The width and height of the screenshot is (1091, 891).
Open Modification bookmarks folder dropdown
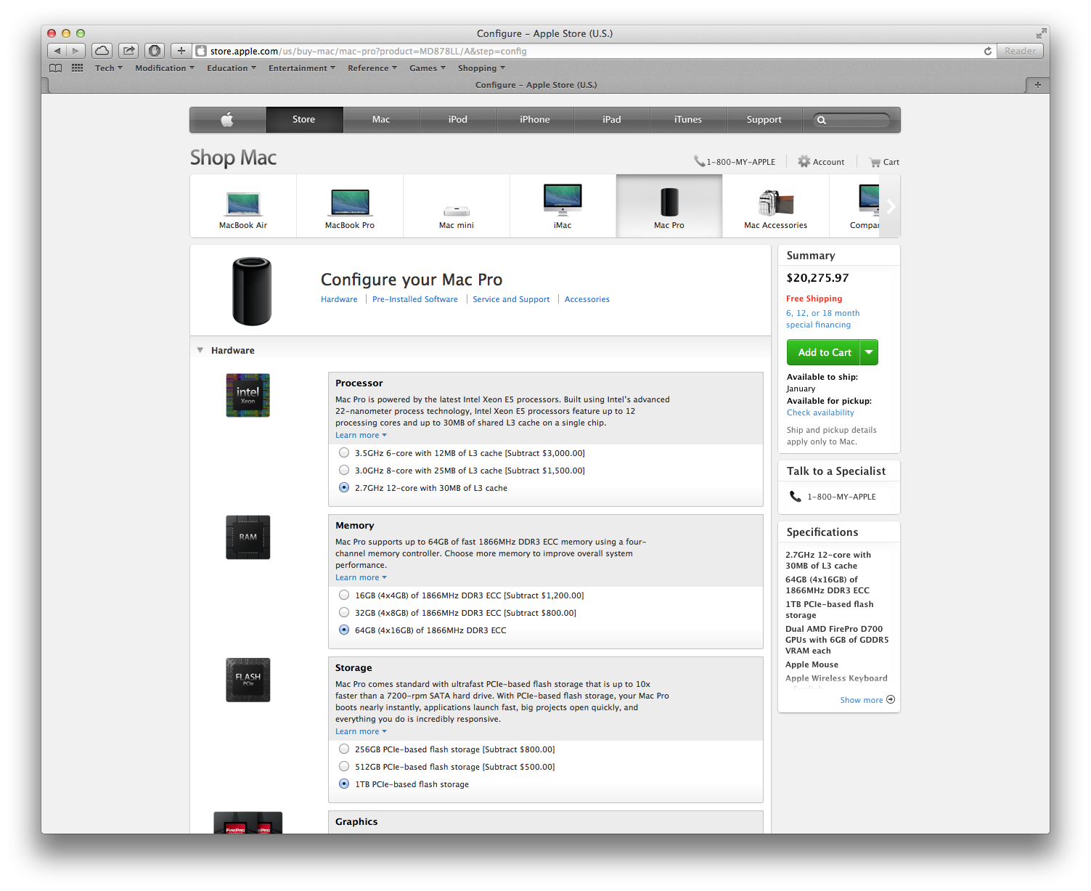165,68
